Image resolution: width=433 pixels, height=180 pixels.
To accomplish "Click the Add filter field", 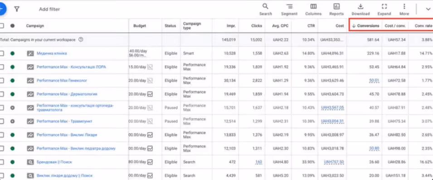I will click(x=49, y=9).
